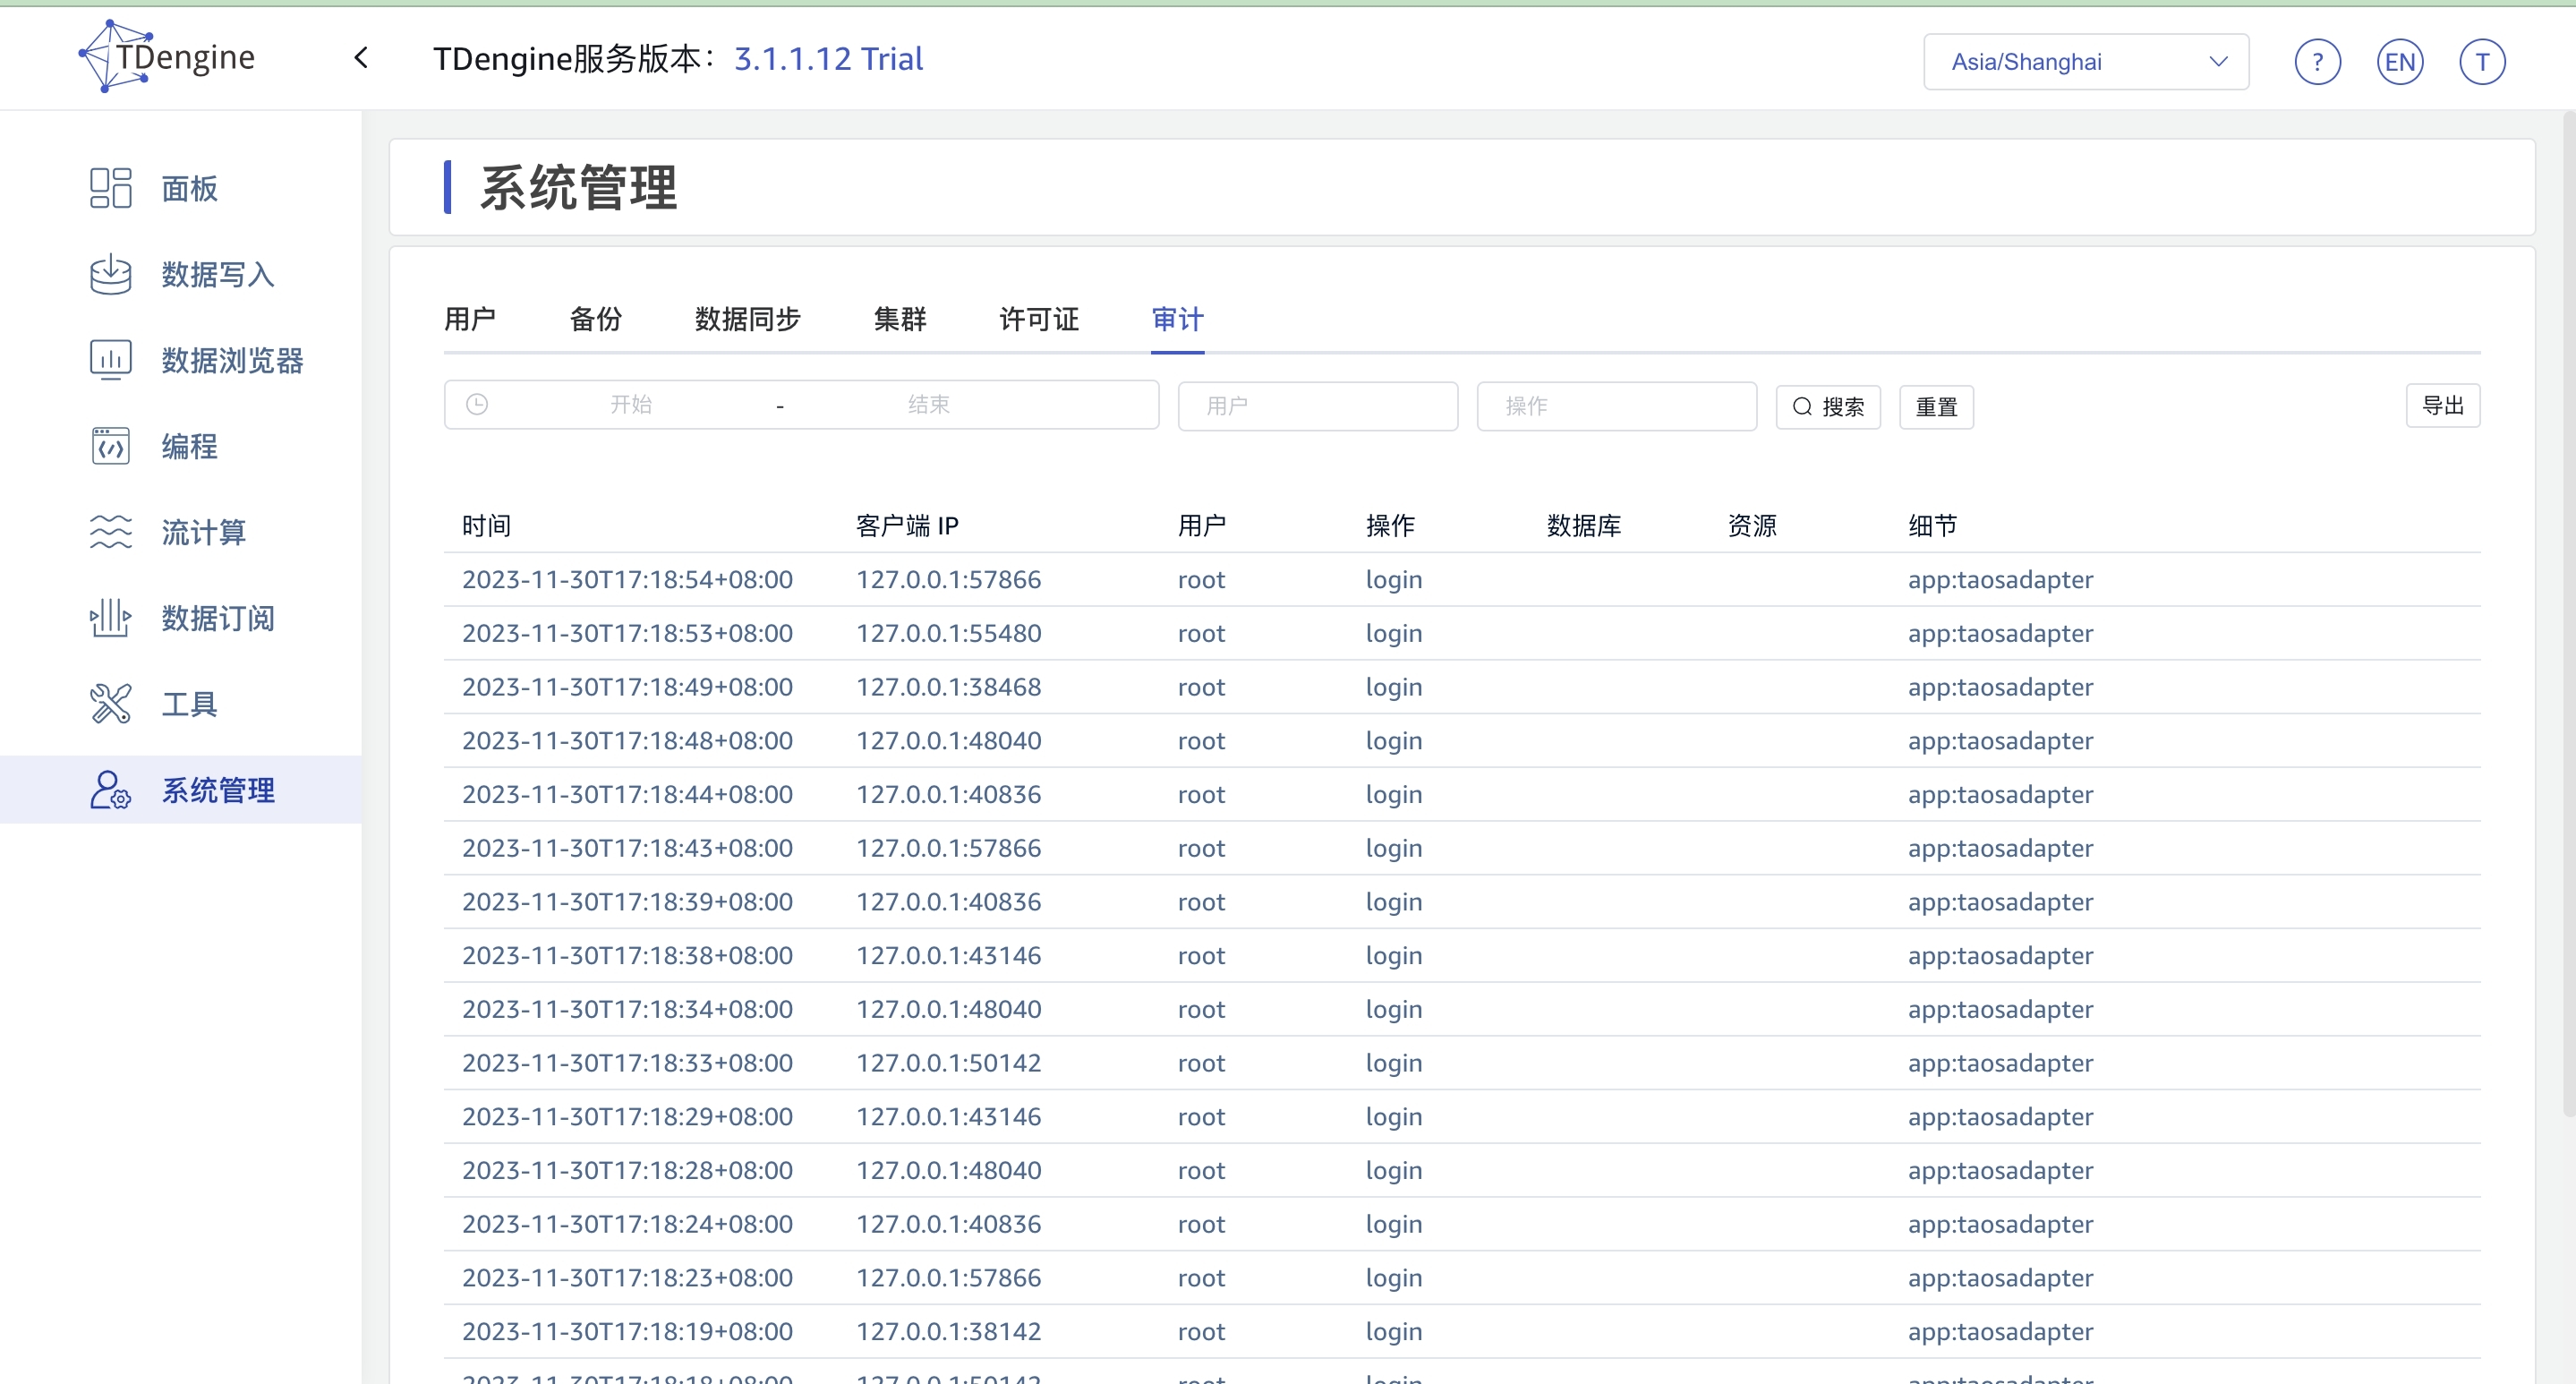Open the 流计算 stream waves icon
The image size is (2576, 1384).
pos(110,532)
